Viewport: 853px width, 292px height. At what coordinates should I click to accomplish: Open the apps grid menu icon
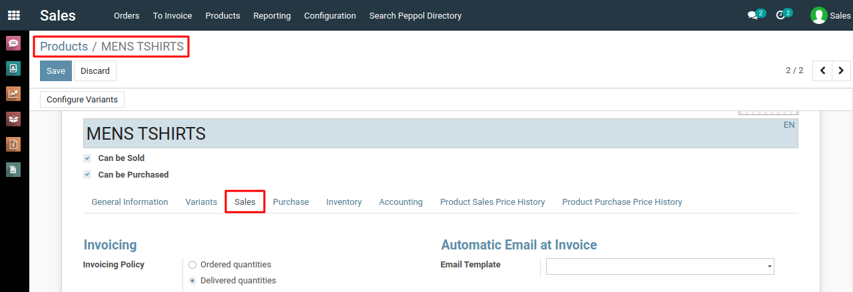13,15
